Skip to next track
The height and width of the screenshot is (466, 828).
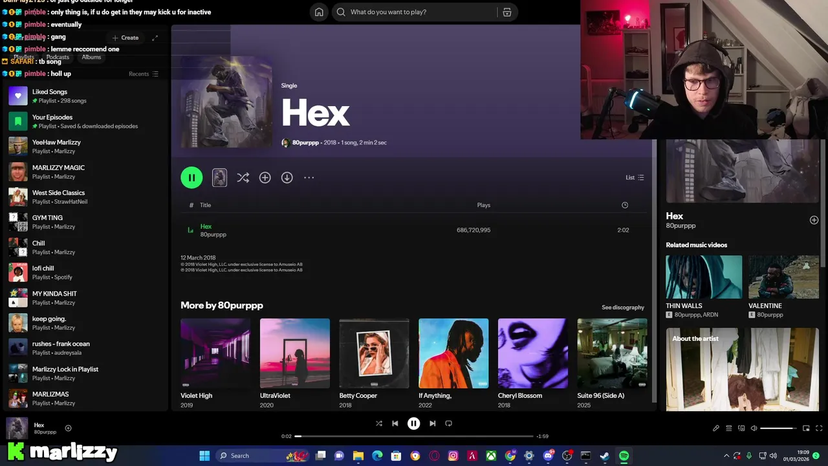click(432, 423)
